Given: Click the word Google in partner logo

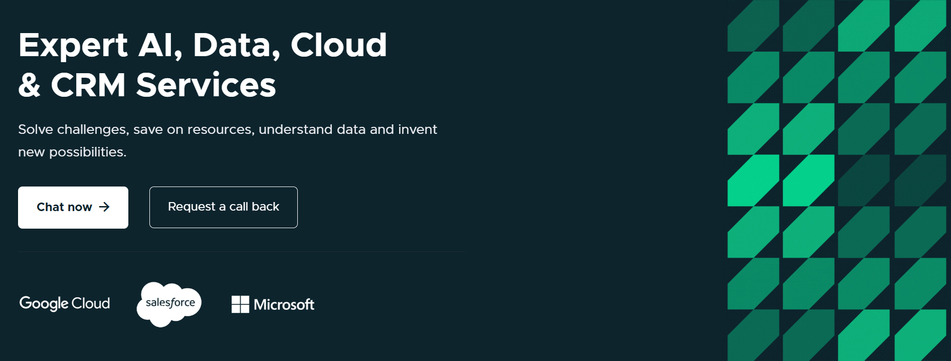Looking at the screenshot, I should [44, 303].
